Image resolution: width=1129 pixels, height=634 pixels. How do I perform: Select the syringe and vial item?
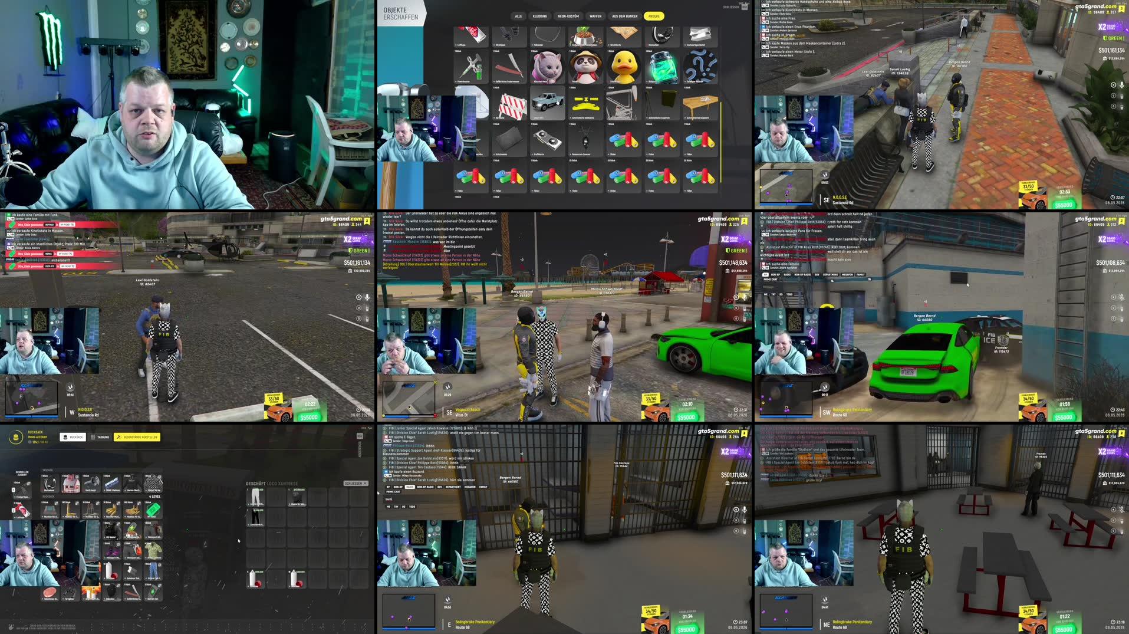click(470, 68)
